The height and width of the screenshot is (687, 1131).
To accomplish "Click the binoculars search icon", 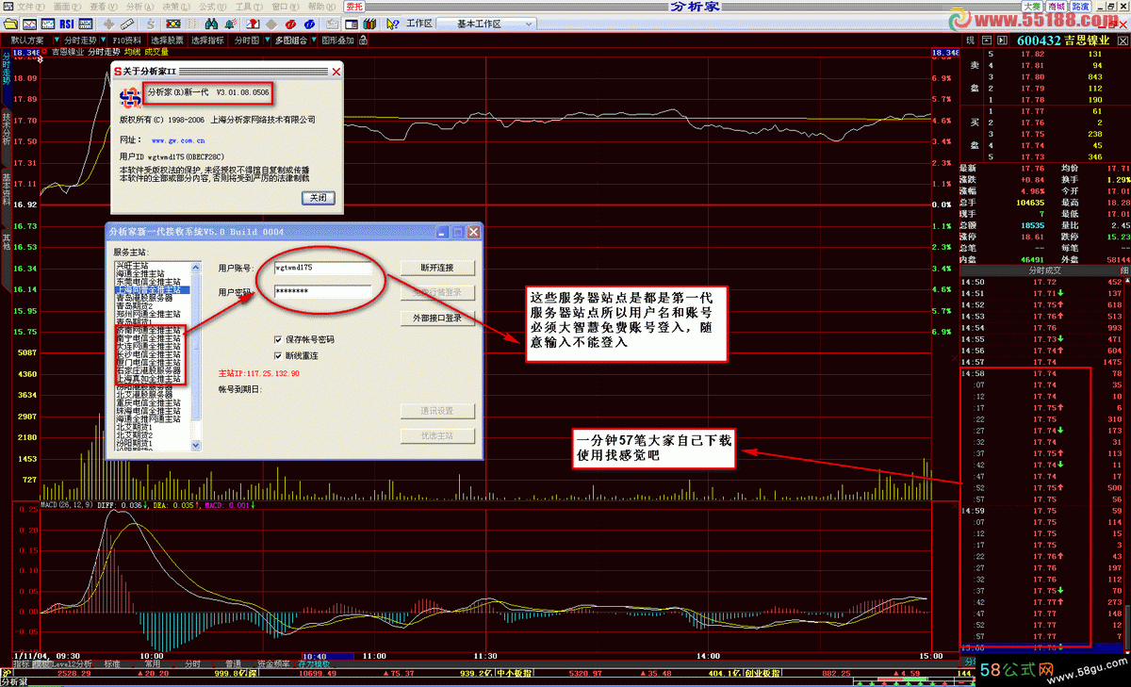I will point(210,23).
